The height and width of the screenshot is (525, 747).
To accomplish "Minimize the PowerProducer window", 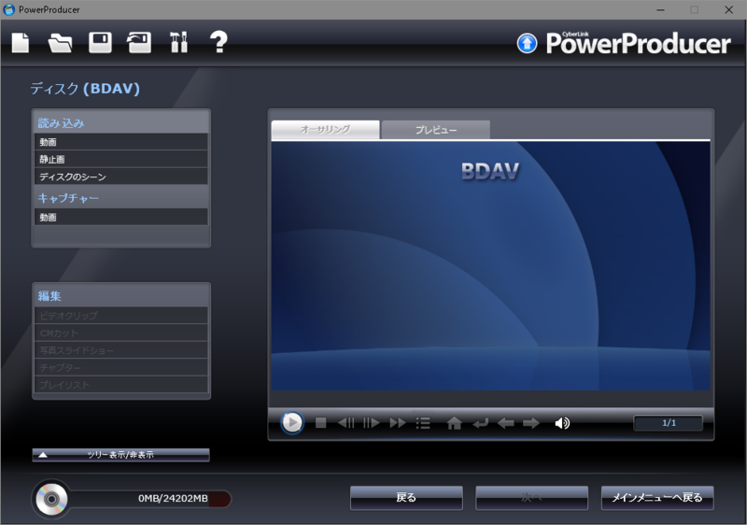I will point(660,9).
